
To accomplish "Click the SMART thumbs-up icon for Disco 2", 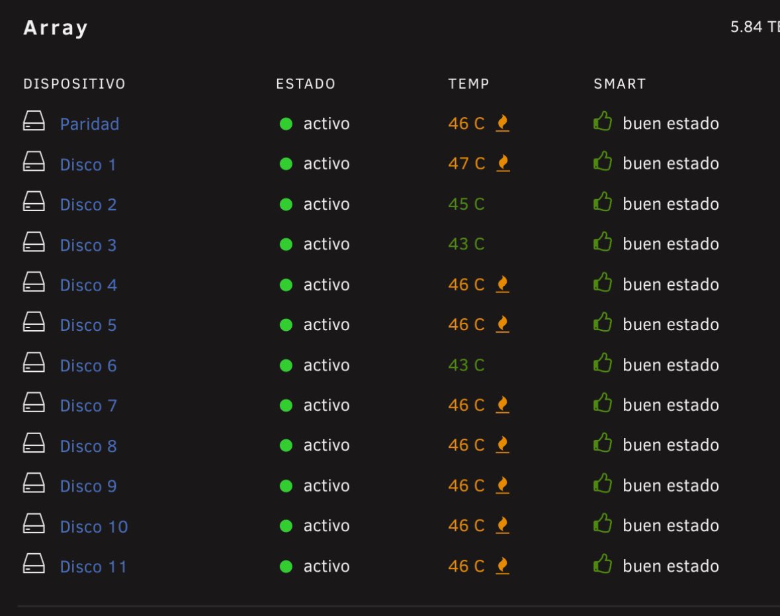I will click(603, 202).
